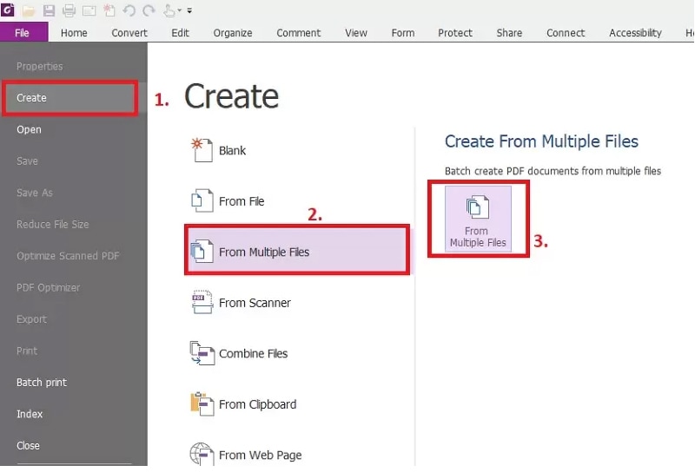Screen dimensions: 695x472
Task: Click the From File document icon
Action: [202, 200]
